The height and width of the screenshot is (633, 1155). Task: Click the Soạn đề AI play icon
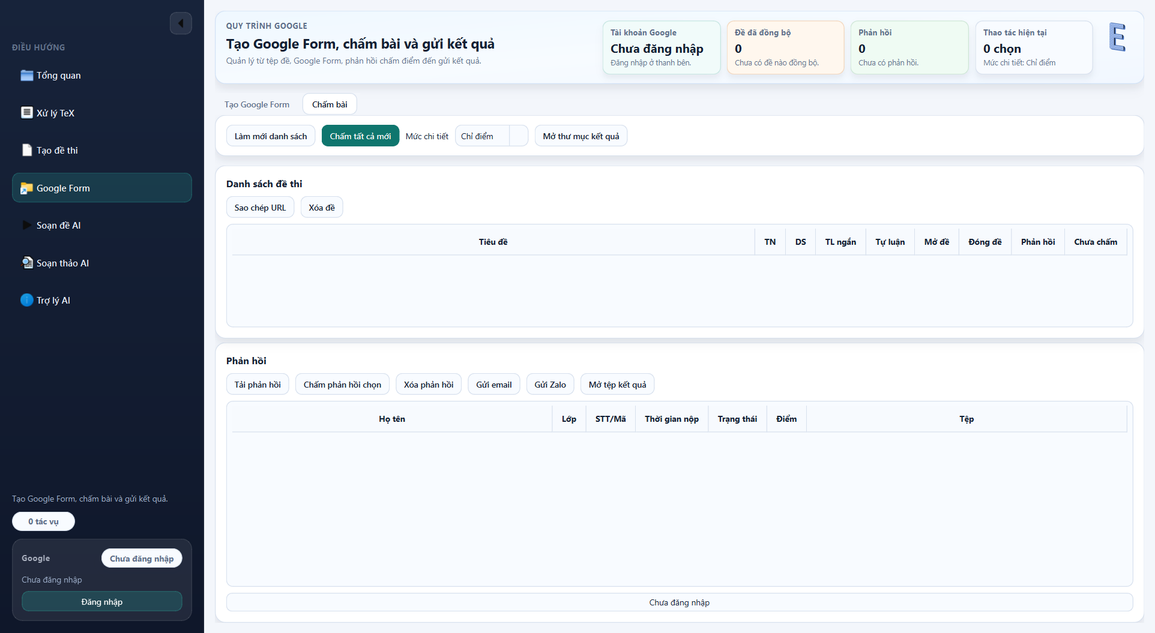coord(26,226)
